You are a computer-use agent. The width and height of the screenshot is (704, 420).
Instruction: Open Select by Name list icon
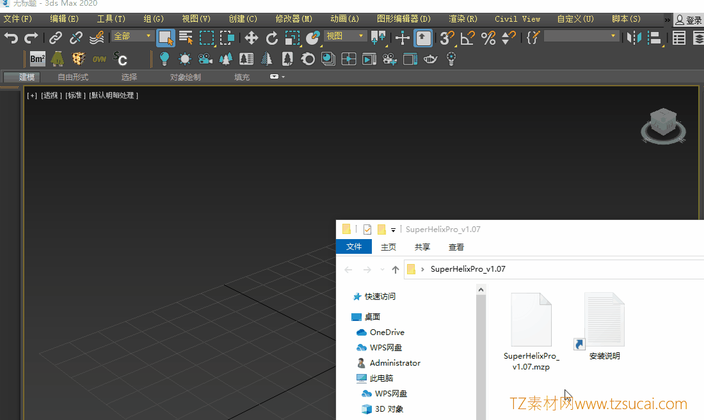(186, 38)
